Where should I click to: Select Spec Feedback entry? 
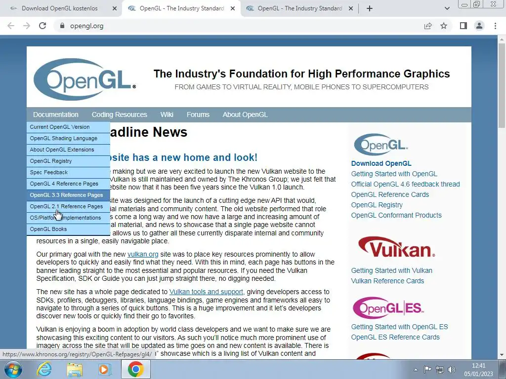point(68,172)
